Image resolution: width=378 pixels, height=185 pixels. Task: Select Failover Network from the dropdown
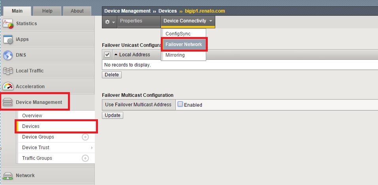pos(184,44)
